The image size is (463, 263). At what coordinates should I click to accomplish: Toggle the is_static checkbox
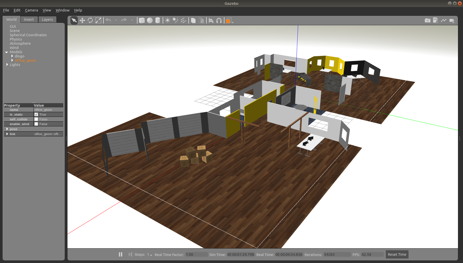click(x=36, y=114)
